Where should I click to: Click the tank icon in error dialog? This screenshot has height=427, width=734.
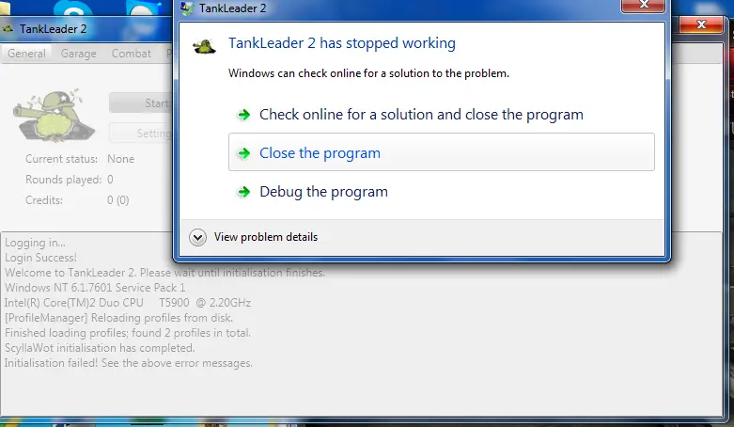coord(205,46)
